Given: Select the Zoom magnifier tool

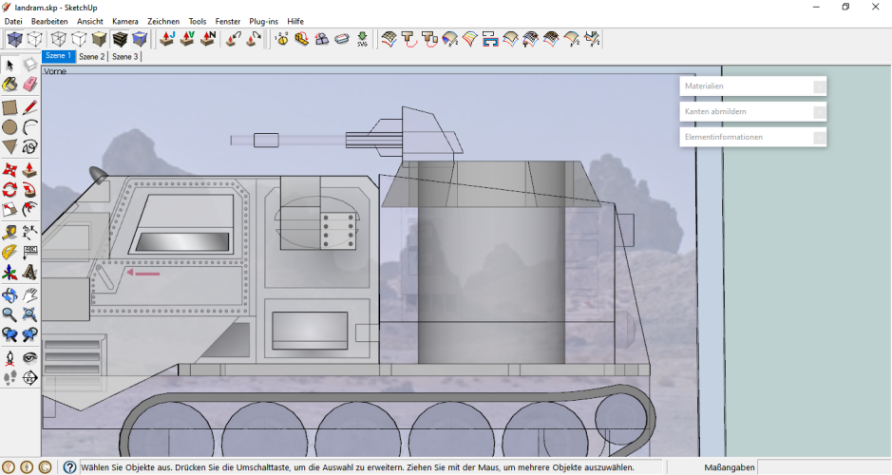Looking at the screenshot, I should click(x=9, y=314).
